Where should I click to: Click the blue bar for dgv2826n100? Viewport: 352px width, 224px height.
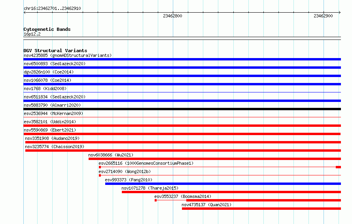pyautogui.click(x=182, y=76)
